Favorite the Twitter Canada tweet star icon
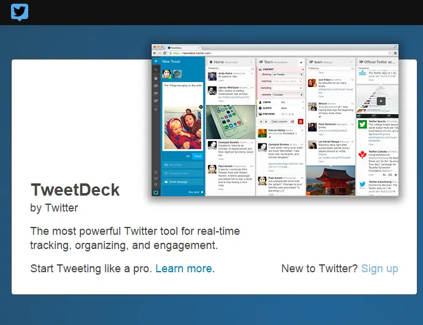The height and width of the screenshot is (325, 423). pos(396,175)
